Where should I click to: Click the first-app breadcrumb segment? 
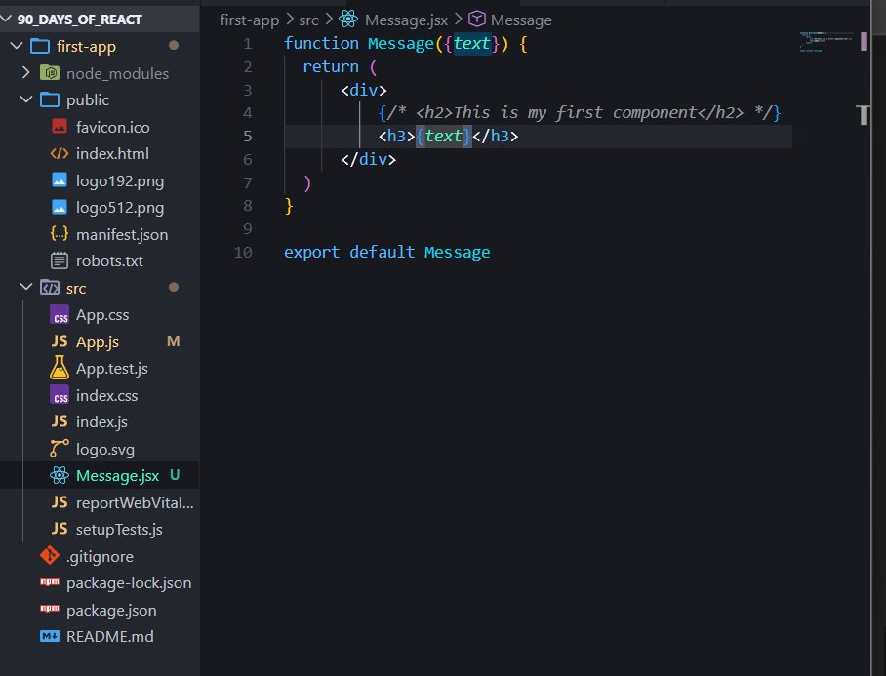tap(249, 20)
